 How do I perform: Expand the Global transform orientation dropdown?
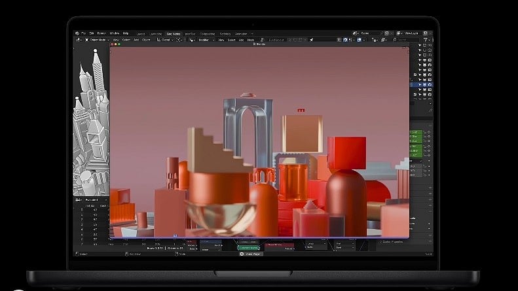point(165,39)
